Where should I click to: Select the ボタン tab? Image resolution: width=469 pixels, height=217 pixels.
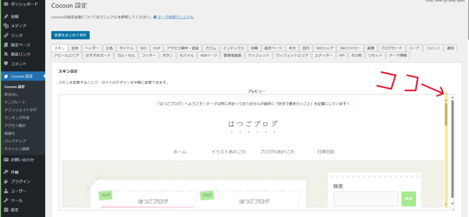[168, 55]
